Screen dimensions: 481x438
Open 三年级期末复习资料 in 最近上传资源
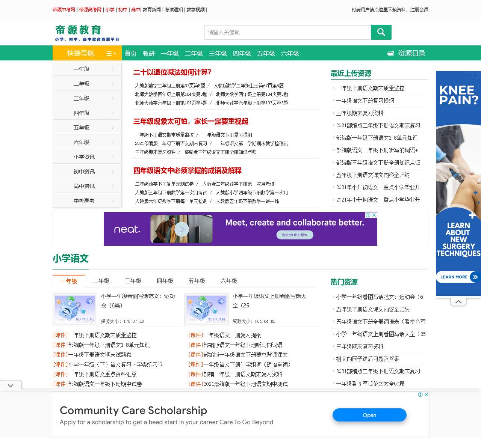(360, 113)
